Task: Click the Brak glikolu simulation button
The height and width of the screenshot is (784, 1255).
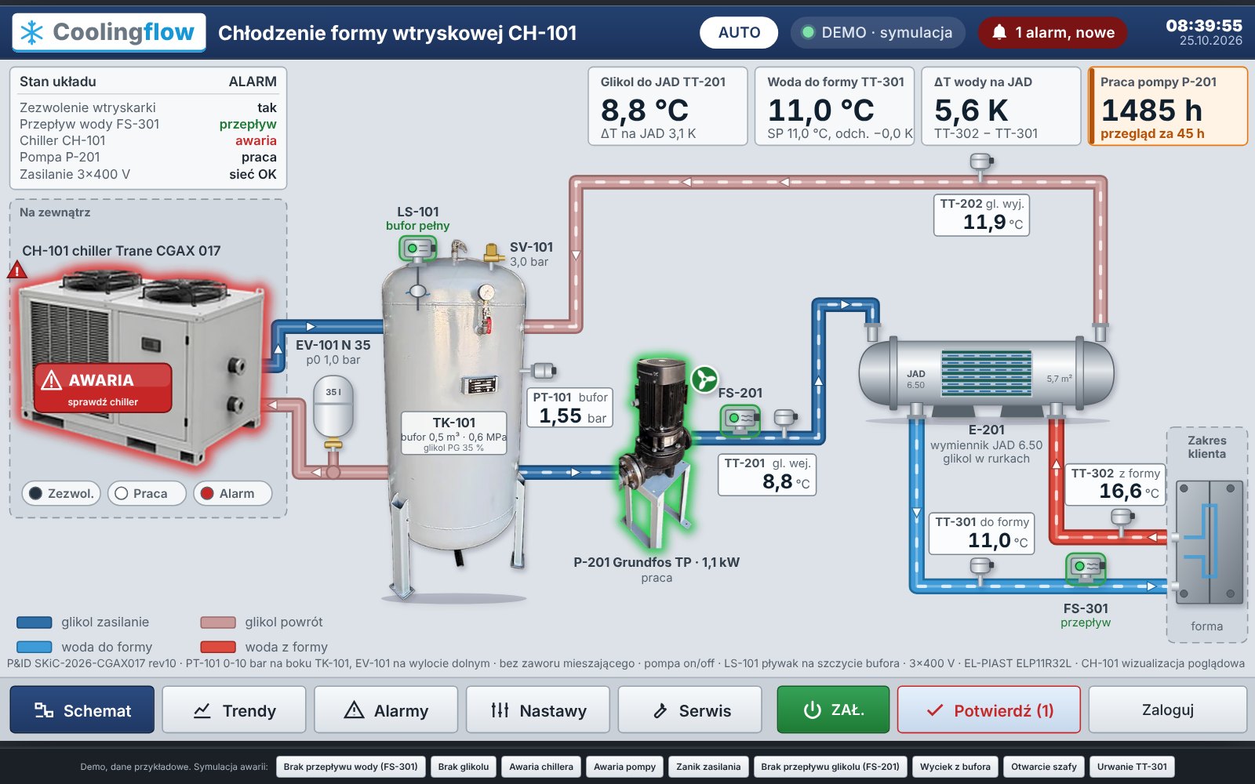Action: pyautogui.click(x=464, y=767)
